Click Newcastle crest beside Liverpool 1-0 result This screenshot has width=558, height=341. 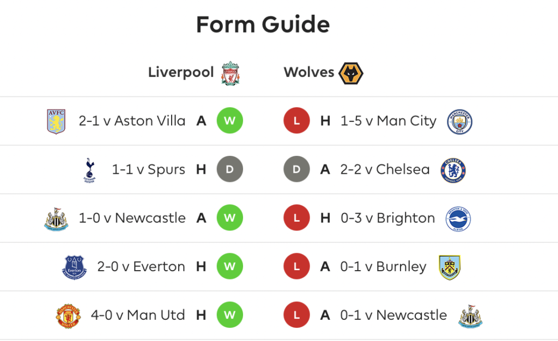tap(56, 218)
